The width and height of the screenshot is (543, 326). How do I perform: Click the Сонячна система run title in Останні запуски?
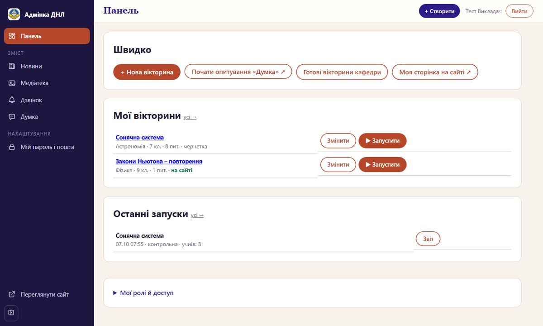pyautogui.click(x=140, y=236)
